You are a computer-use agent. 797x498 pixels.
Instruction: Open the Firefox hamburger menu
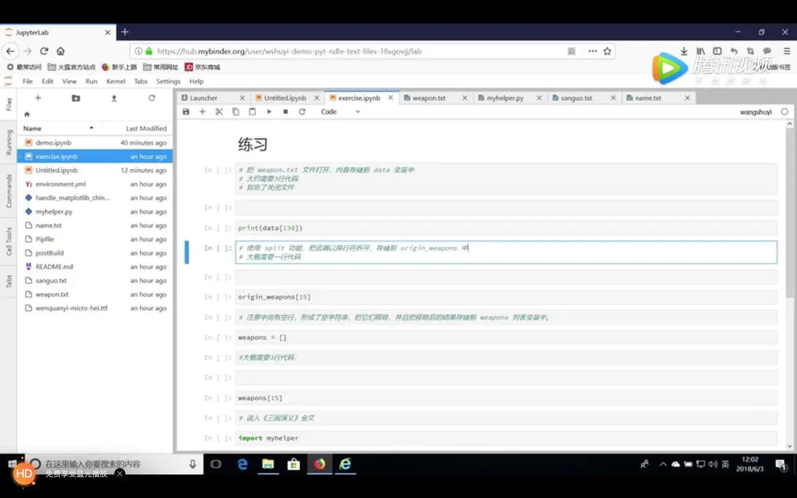[787, 51]
